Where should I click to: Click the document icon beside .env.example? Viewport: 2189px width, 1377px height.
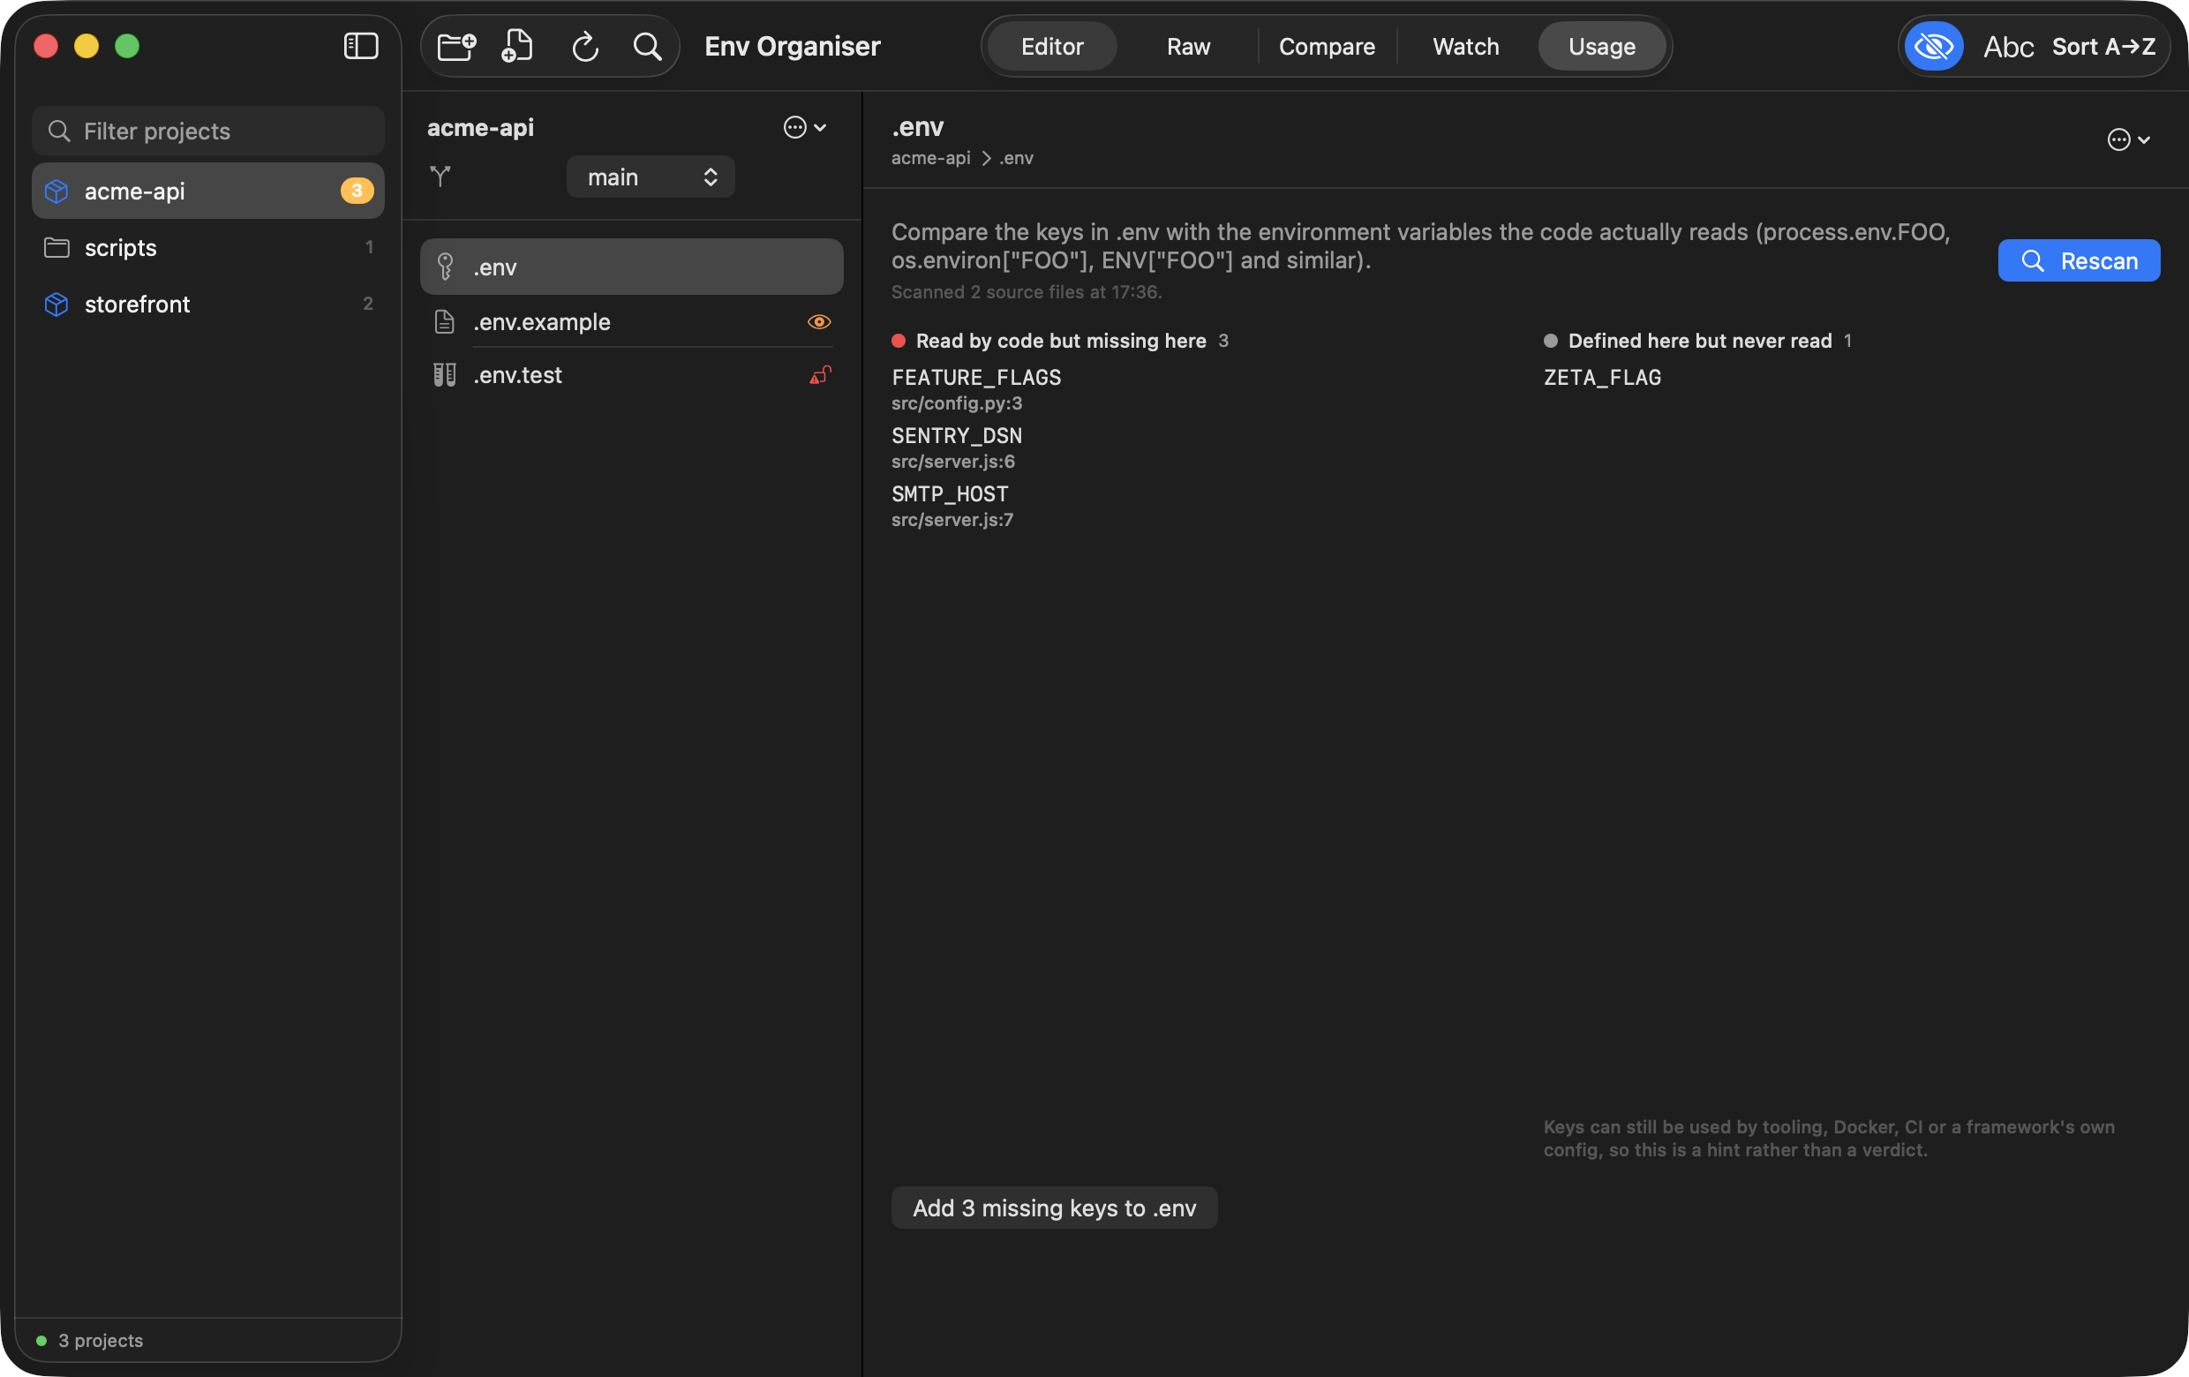445,322
